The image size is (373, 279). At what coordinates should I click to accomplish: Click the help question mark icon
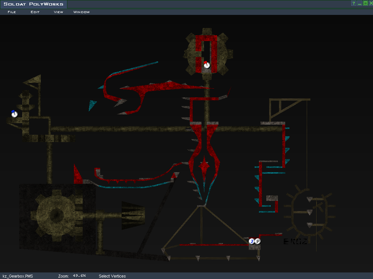353,3
